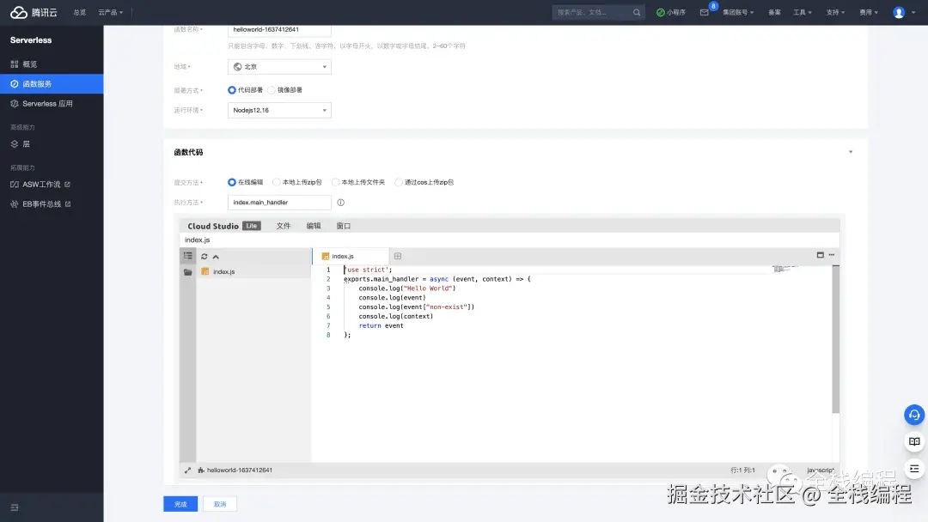Open the documentation book icon
The height and width of the screenshot is (522, 928).
pos(914,441)
